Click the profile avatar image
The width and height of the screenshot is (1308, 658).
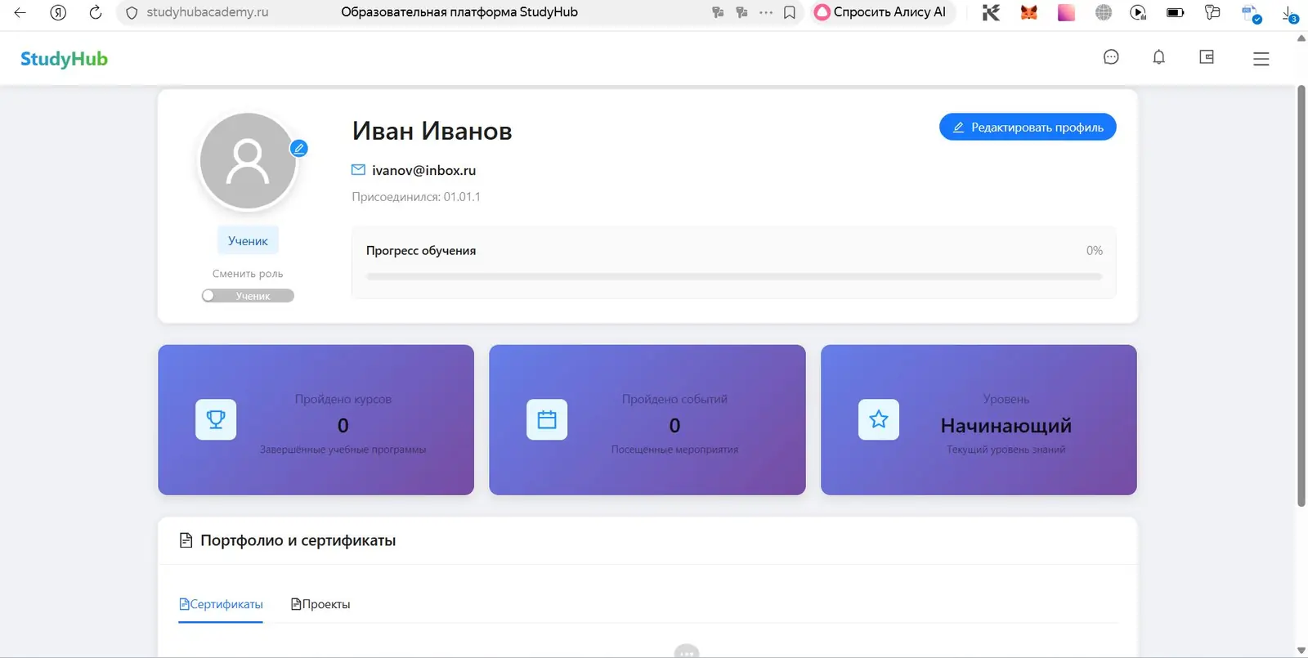248,161
